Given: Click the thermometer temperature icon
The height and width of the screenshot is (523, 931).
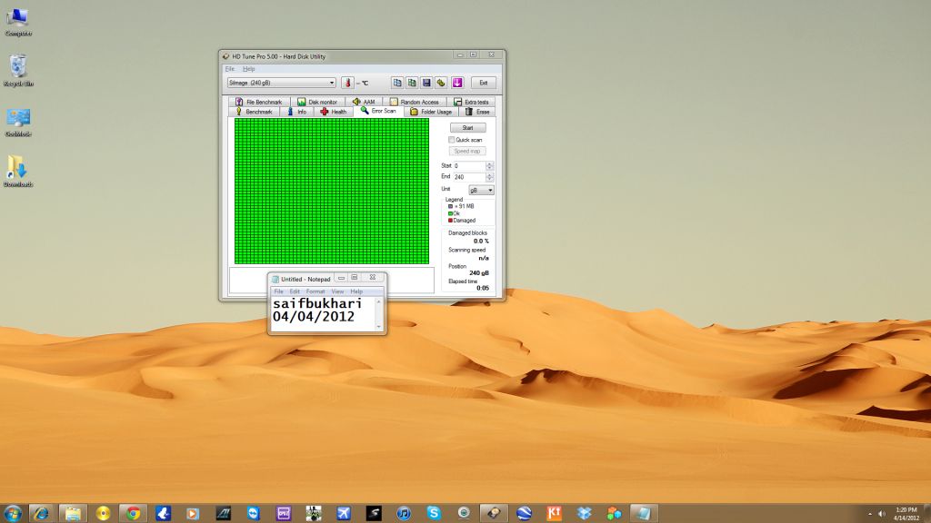Looking at the screenshot, I should pos(348,83).
